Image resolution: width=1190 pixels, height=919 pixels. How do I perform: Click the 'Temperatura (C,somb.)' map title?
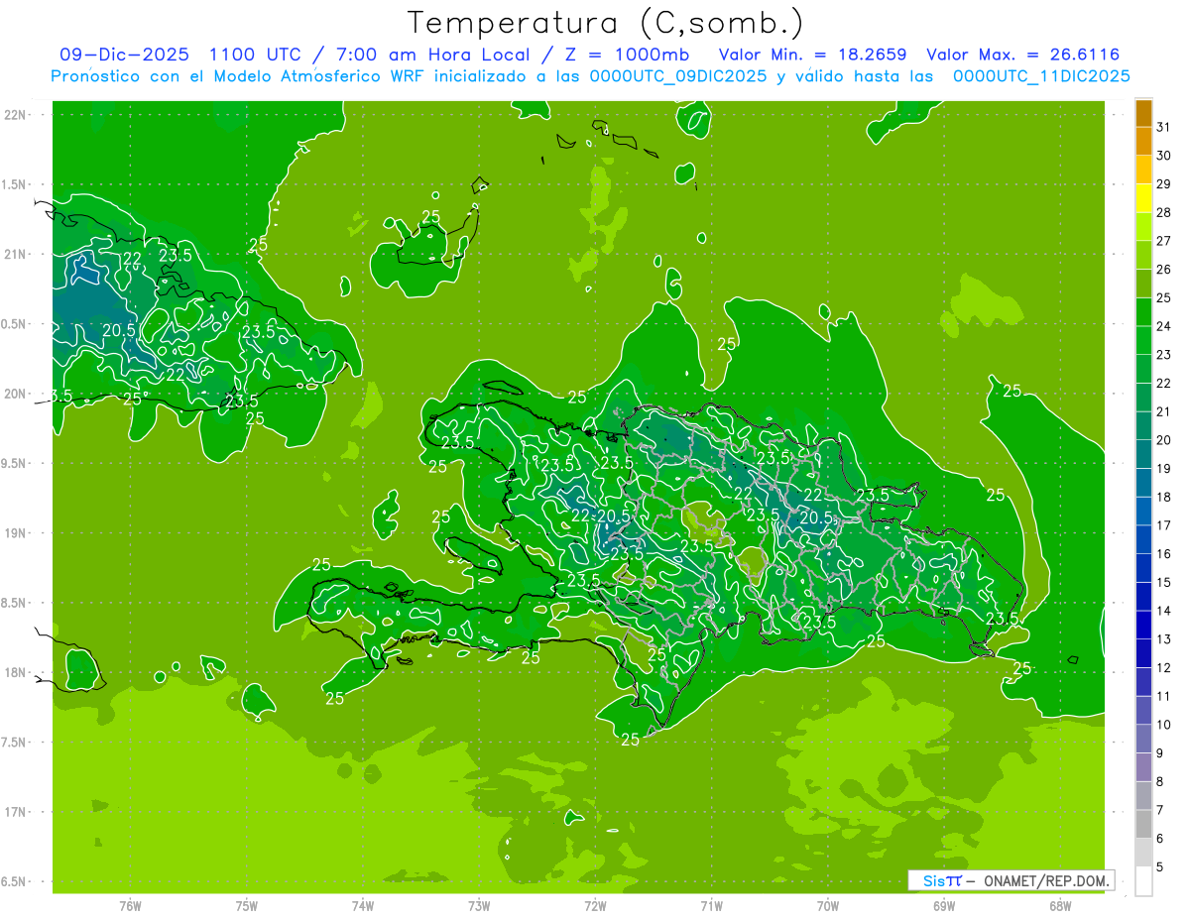(606, 24)
